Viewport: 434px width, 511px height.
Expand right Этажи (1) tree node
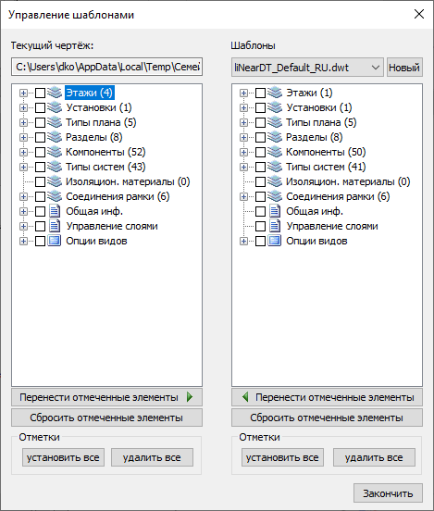(243, 93)
